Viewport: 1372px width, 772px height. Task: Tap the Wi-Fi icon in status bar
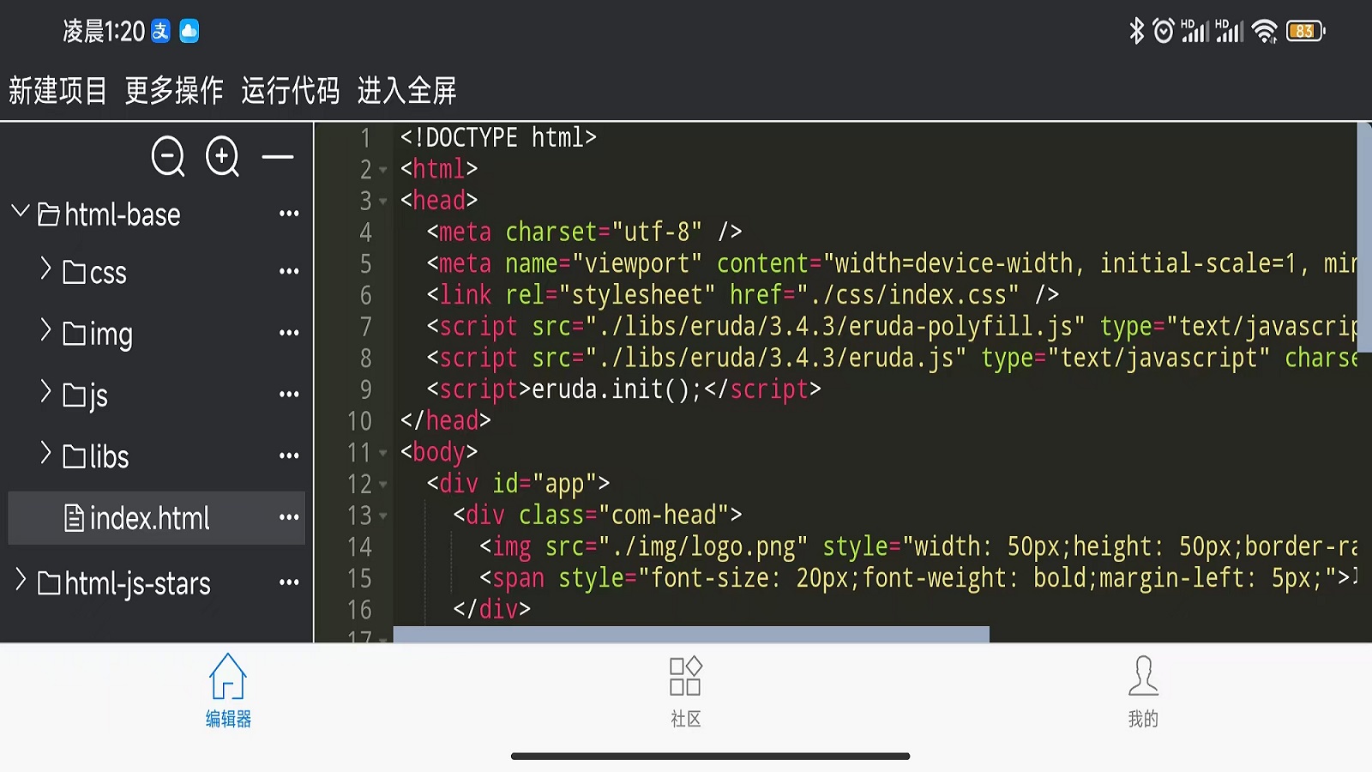pyautogui.click(x=1264, y=31)
